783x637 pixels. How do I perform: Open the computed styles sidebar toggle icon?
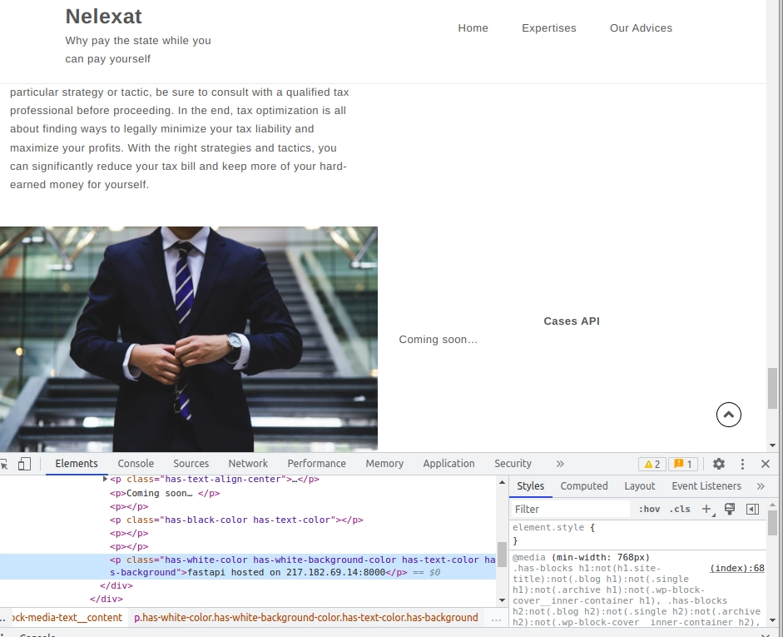click(752, 509)
